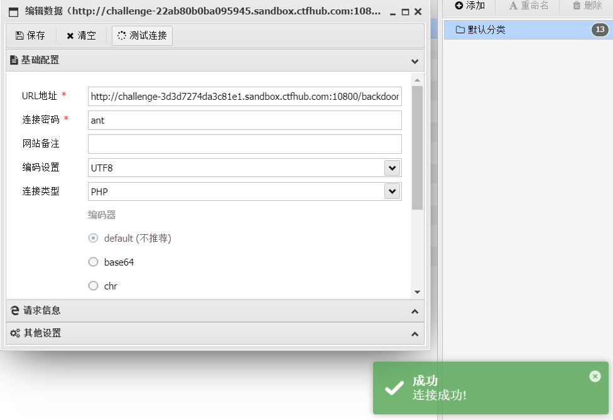This screenshot has height=420, width=613.
Task: Click the 网站备注 input field
Action: click(x=244, y=144)
